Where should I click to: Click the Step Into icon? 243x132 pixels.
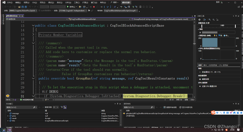[x=104, y=7]
